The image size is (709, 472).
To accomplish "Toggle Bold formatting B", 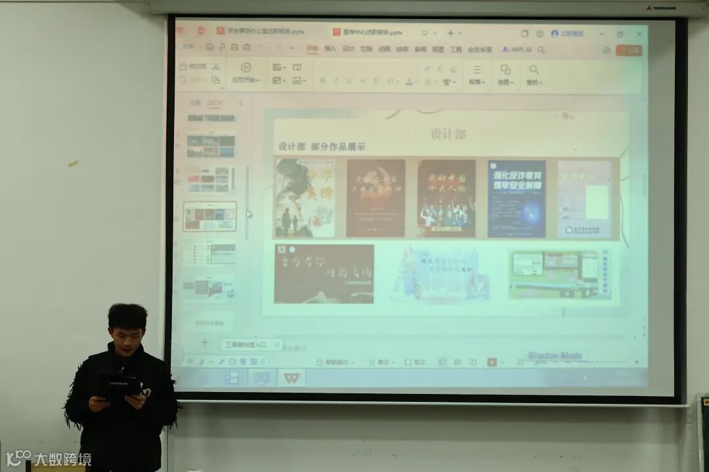I will 322,81.
